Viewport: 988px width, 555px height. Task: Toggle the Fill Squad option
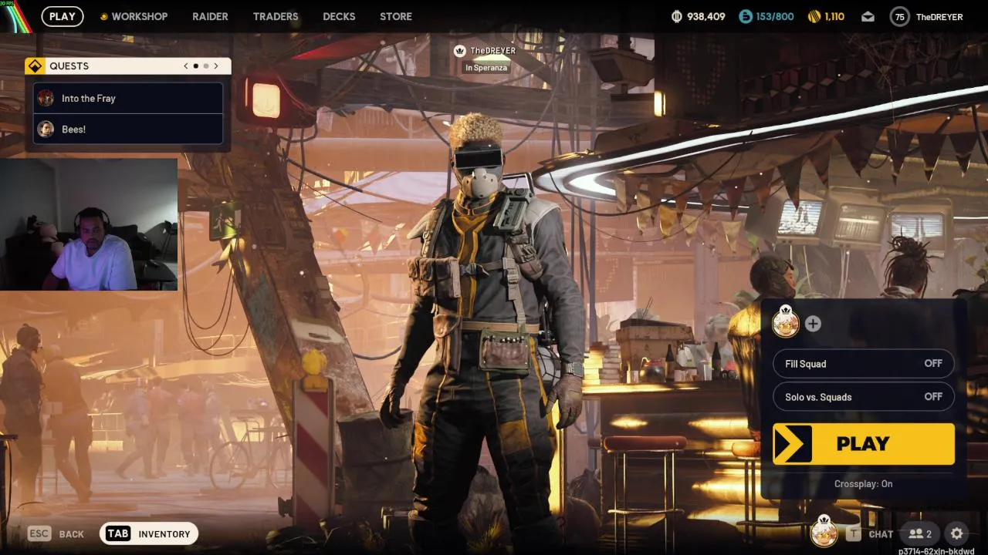coord(864,363)
